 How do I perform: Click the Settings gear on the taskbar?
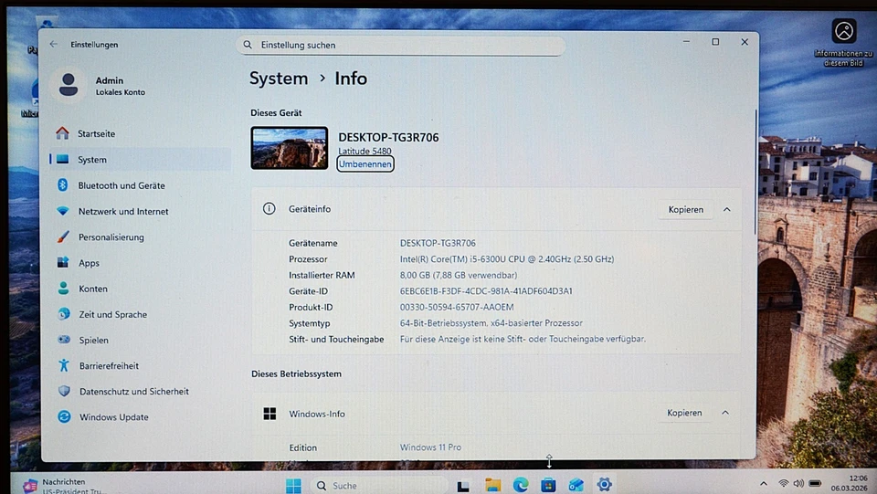click(604, 485)
